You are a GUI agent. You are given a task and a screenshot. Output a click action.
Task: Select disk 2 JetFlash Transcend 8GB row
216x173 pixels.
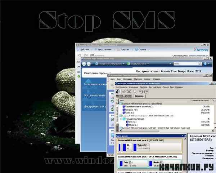tap(167, 128)
